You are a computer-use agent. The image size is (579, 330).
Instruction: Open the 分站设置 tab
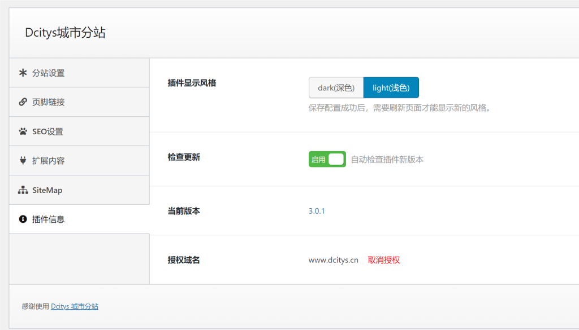pyautogui.click(x=49, y=73)
